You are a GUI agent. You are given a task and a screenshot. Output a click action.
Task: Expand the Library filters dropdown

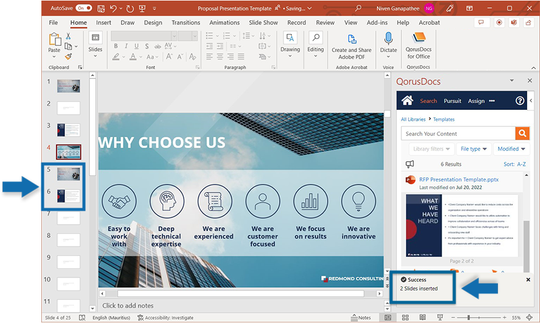pos(432,149)
